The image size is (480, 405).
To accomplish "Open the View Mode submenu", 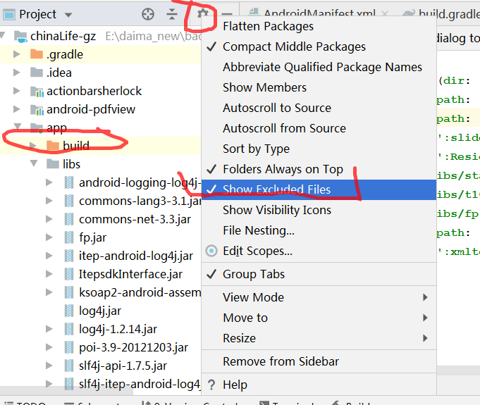I will [319, 297].
